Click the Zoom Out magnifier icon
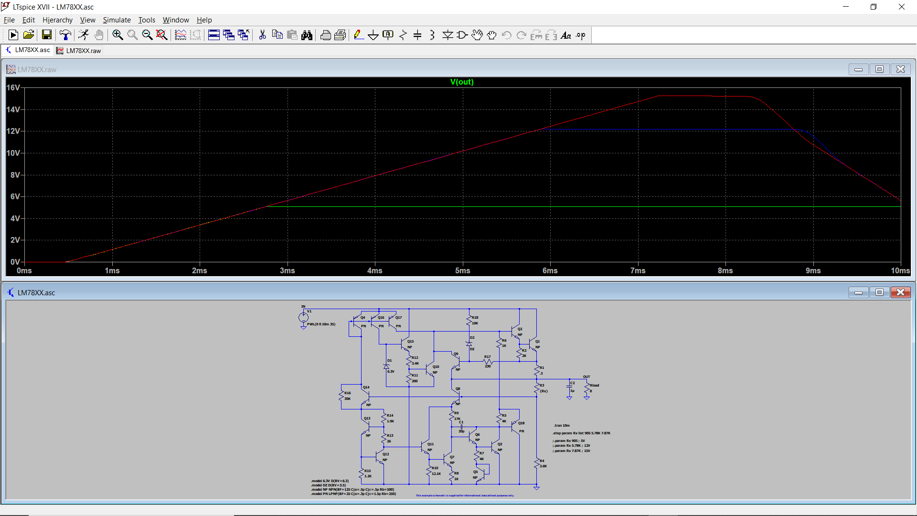Viewport: 917px width, 516px height. [147, 35]
